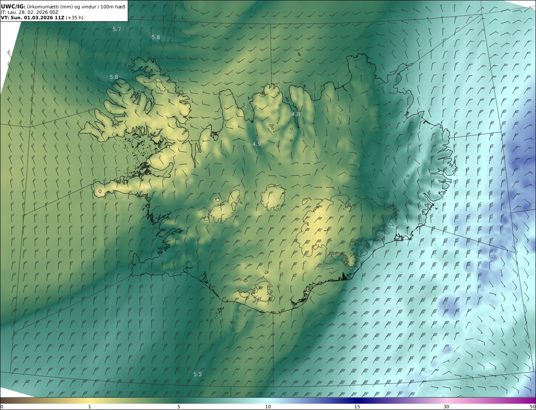Click the 'IT: Lau. 28. 02. 2026 00Z' line
This screenshot has width=536, height=410.
point(29,12)
